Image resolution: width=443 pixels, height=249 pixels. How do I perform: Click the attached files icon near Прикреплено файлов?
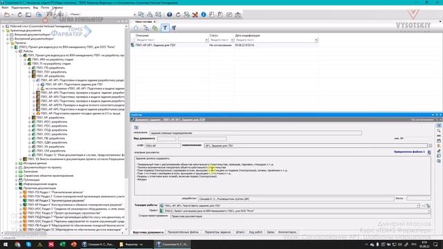pyautogui.click(x=429, y=152)
